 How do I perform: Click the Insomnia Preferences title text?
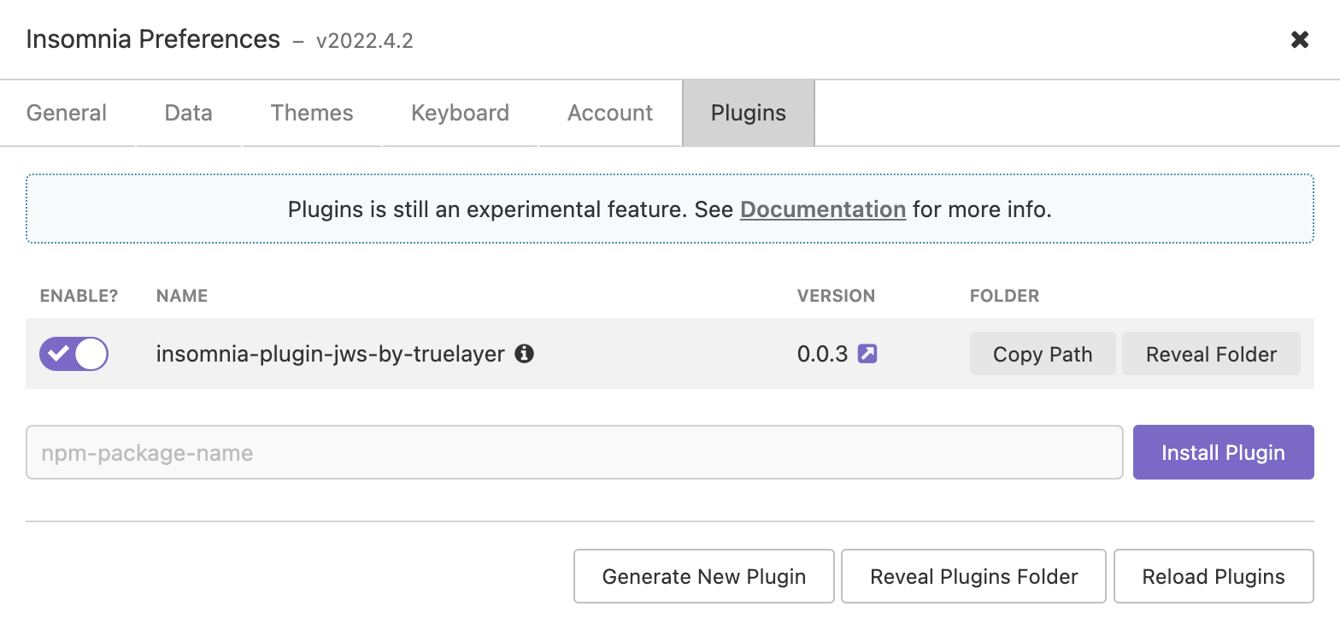tap(153, 39)
